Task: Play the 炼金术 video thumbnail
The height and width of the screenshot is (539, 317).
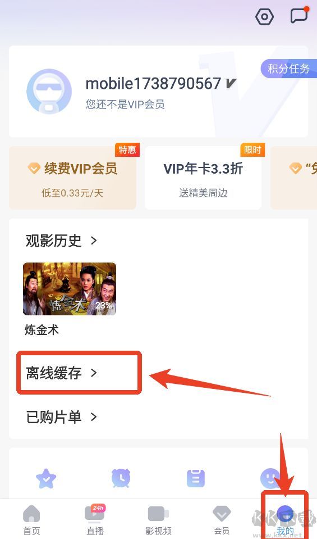Action: pyautogui.click(x=70, y=289)
